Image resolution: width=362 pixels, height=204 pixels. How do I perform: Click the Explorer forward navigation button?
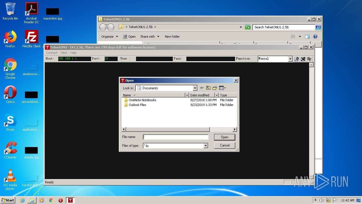[x=111, y=27]
